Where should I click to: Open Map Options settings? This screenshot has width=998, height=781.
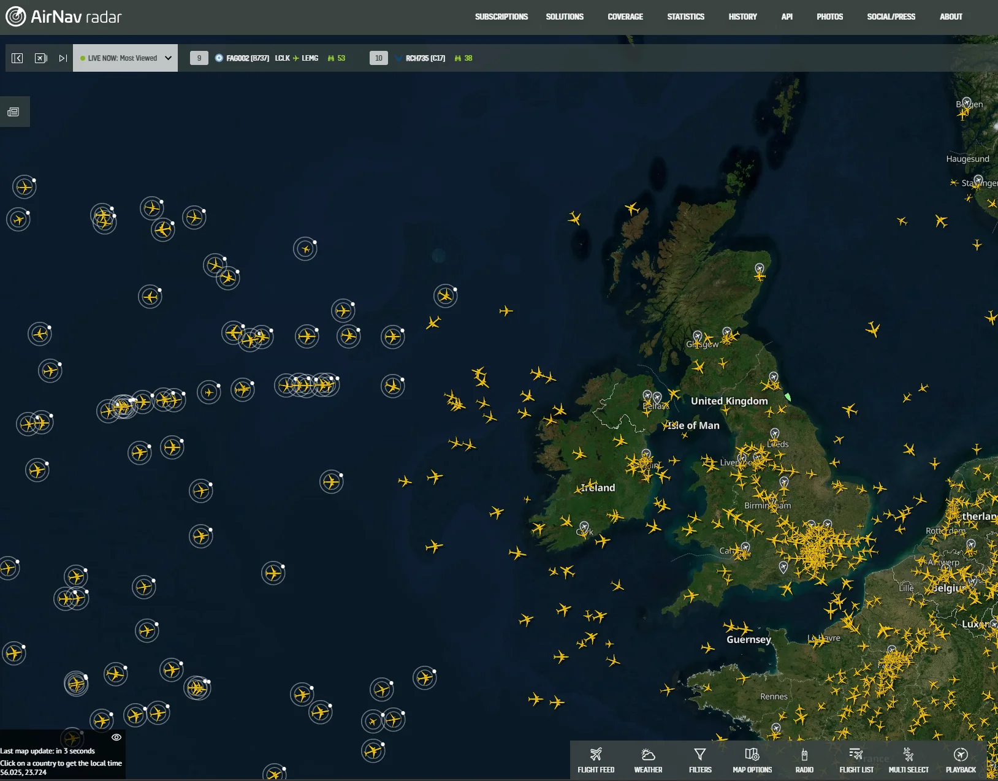point(752,760)
